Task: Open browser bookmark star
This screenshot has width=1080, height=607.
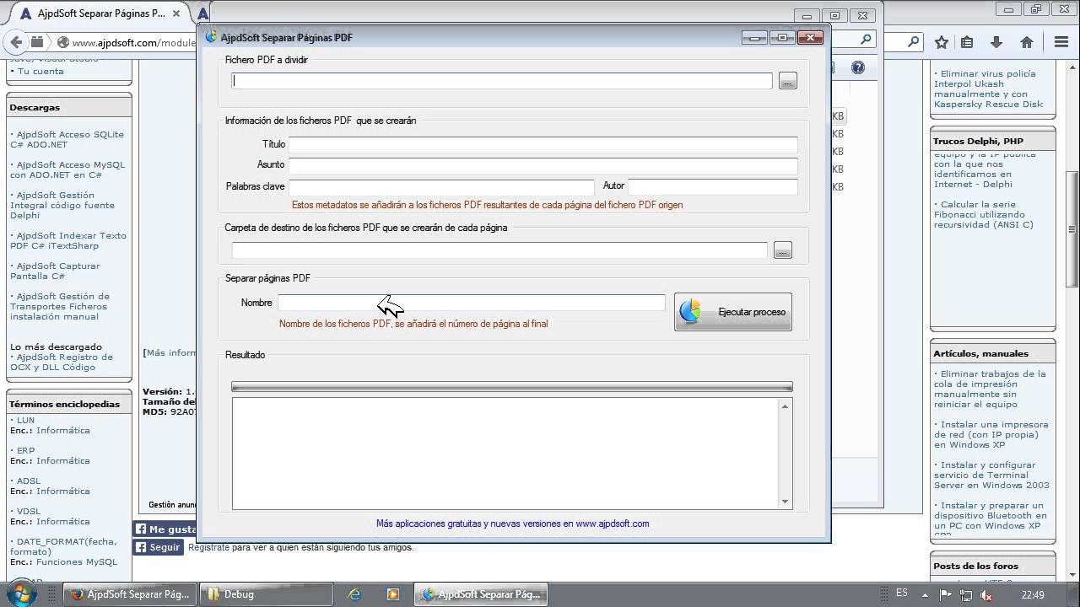Action: [x=942, y=42]
